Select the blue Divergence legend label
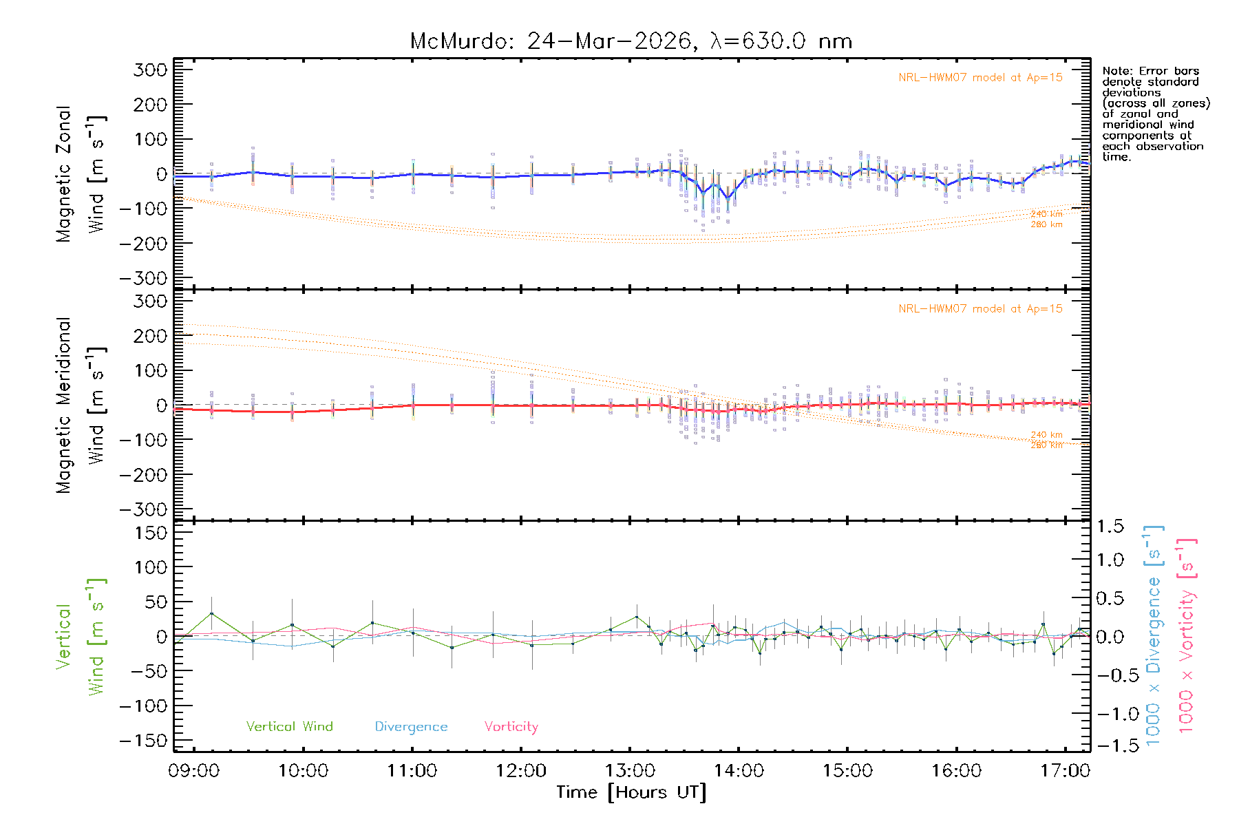1239x826 pixels. pos(411,727)
